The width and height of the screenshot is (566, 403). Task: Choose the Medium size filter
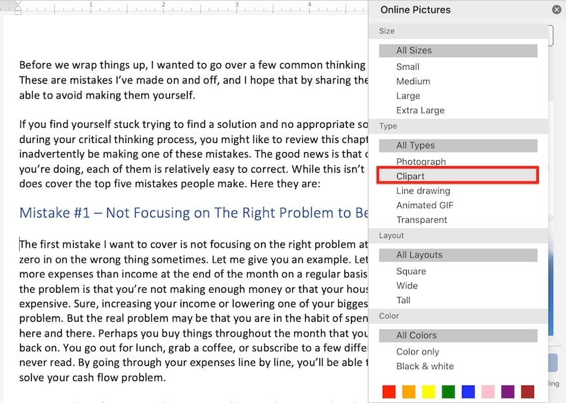[413, 82]
